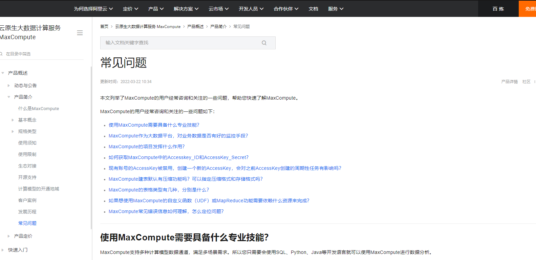Open the 产品概述 breadcrumb link
The height and width of the screenshot is (260, 536).
coord(195,26)
